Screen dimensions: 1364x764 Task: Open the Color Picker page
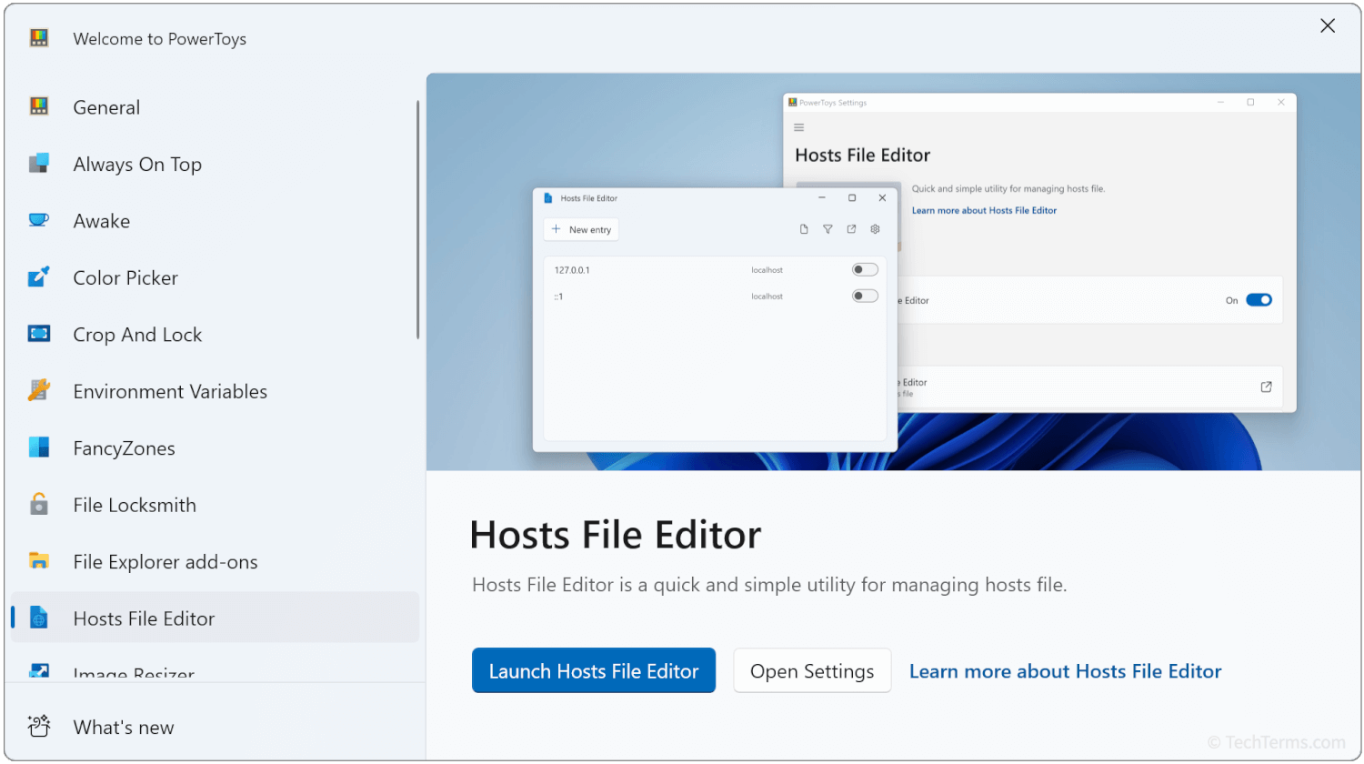coord(215,277)
